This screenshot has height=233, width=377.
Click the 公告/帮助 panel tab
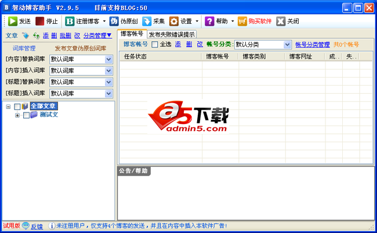click(133, 171)
